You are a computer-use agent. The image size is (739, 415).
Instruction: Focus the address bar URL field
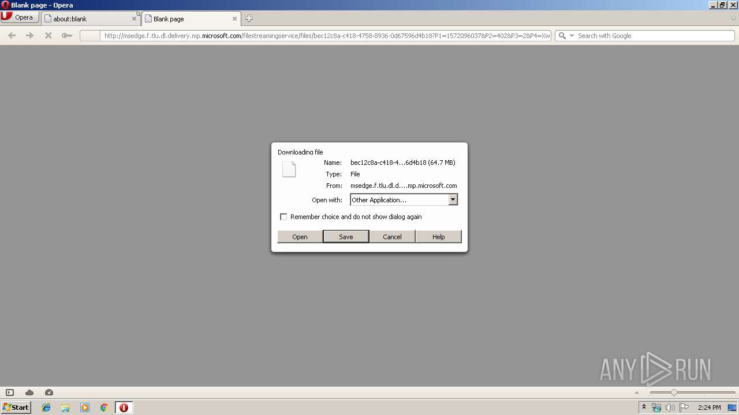[x=326, y=36]
